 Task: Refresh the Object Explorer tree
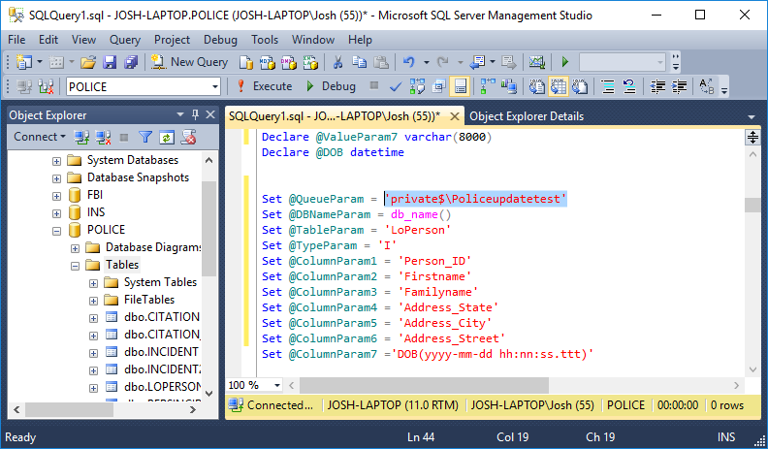166,137
